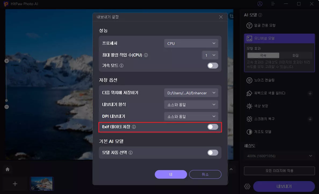Enable the Exif 데이터 저장 toggle

click(x=213, y=127)
